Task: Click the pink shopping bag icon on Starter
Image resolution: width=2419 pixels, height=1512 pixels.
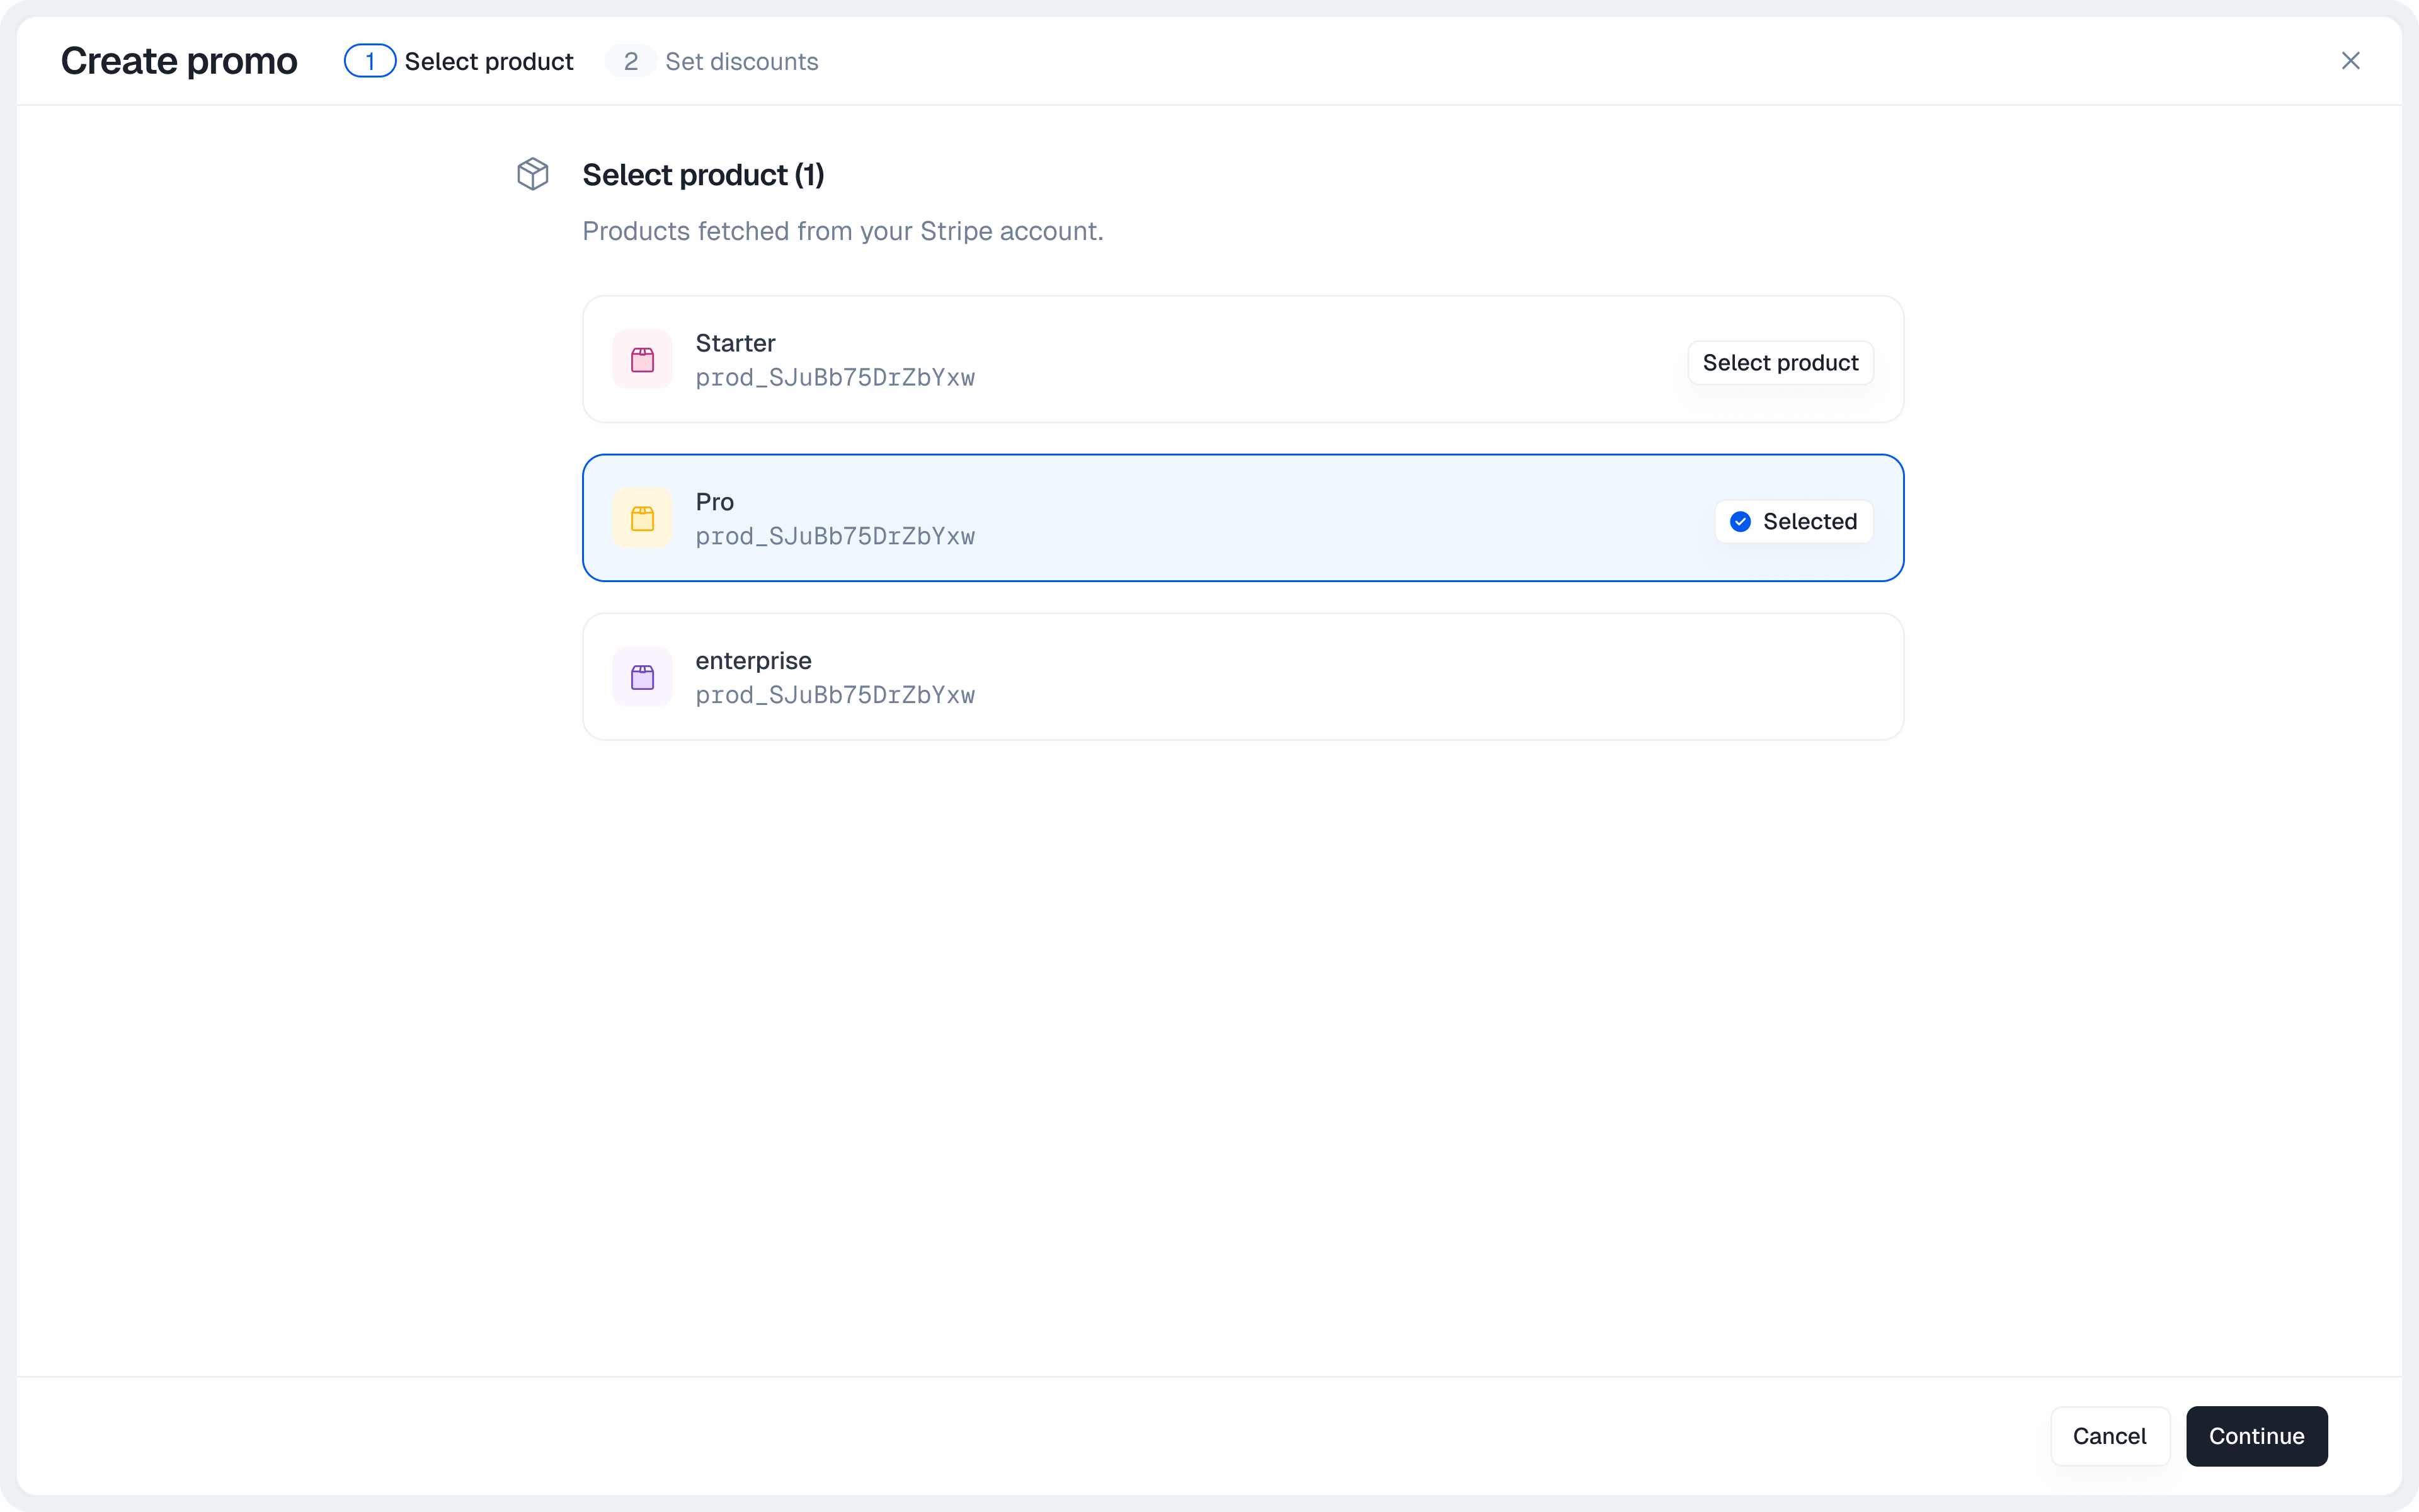Action: [x=642, y=358]
